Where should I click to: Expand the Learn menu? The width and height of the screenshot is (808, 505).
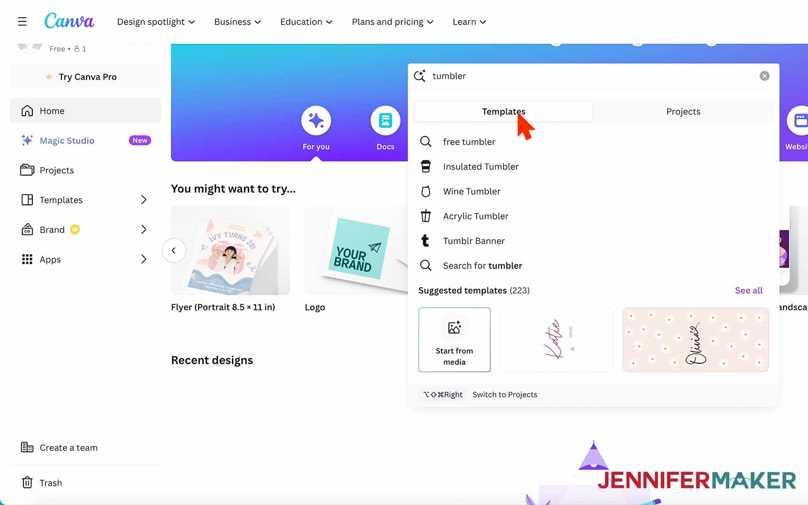469,22
